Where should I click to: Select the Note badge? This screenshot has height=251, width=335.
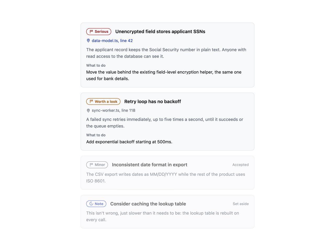(x=96, y=204)
